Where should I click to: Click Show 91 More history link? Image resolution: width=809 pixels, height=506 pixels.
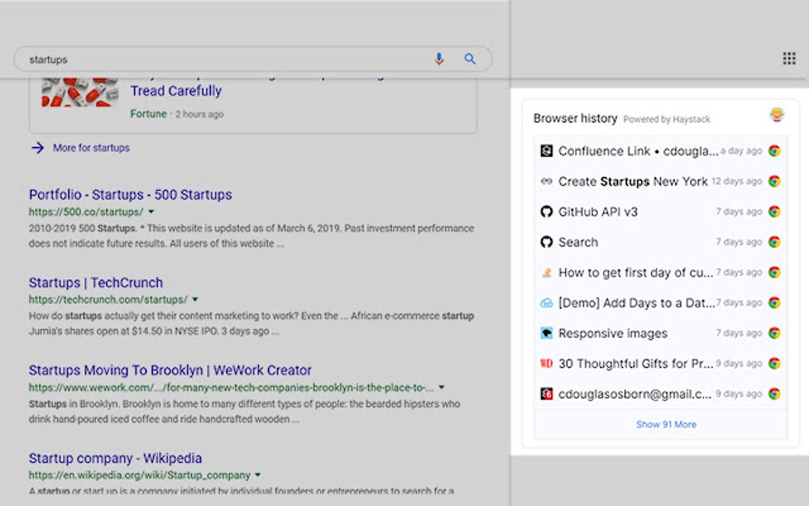click(666, 424)
